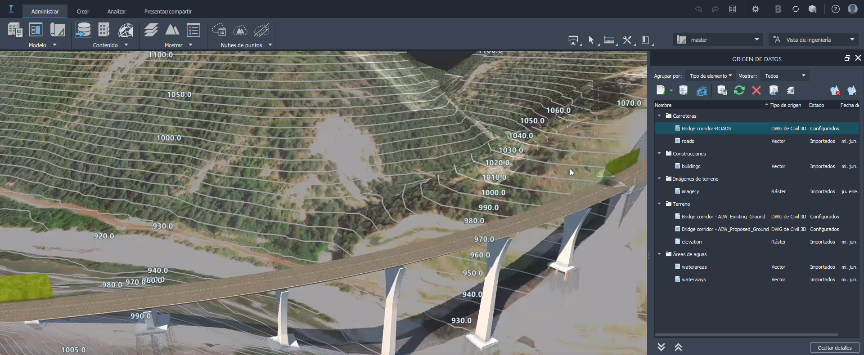Open application settings gear icon
This screenshot has height=355, width=864.
pos(756,9)
